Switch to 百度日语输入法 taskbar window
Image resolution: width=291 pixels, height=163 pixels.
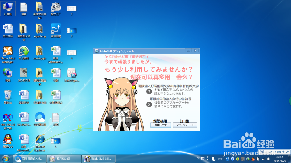[x=29, y=159]
